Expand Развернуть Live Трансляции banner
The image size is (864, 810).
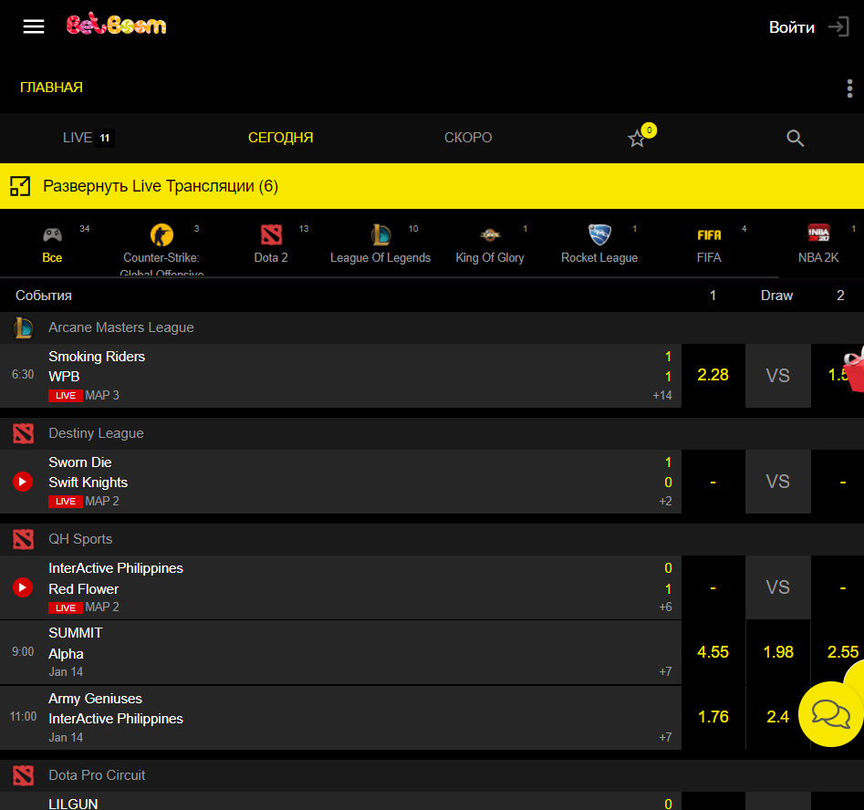(x=432, y=186)
